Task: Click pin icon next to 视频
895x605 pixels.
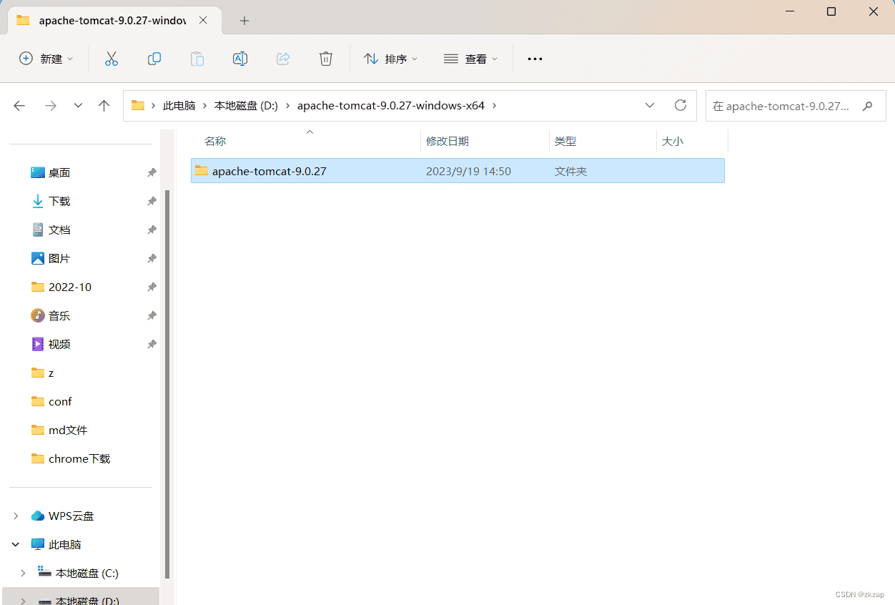Action: coord(152,344)
